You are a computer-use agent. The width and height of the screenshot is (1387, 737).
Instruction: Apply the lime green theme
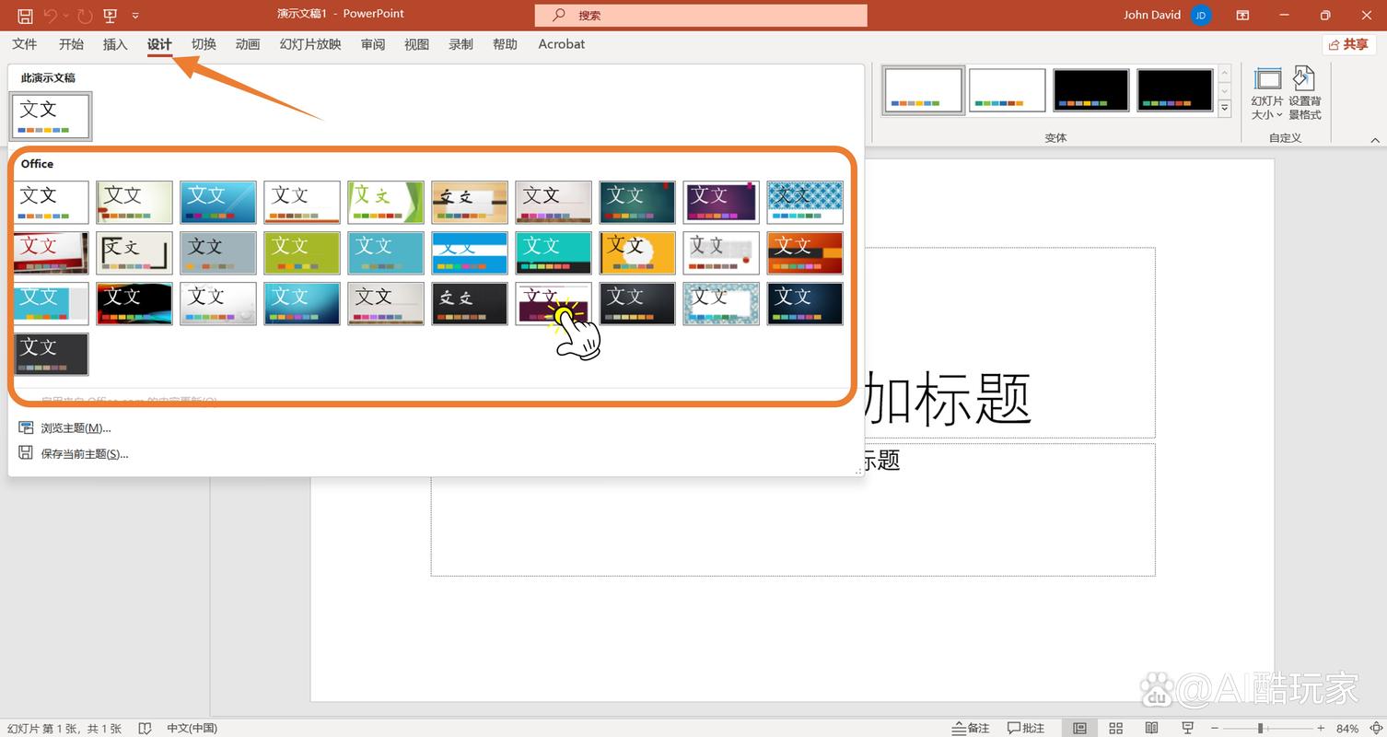click(x=302, y=252)
